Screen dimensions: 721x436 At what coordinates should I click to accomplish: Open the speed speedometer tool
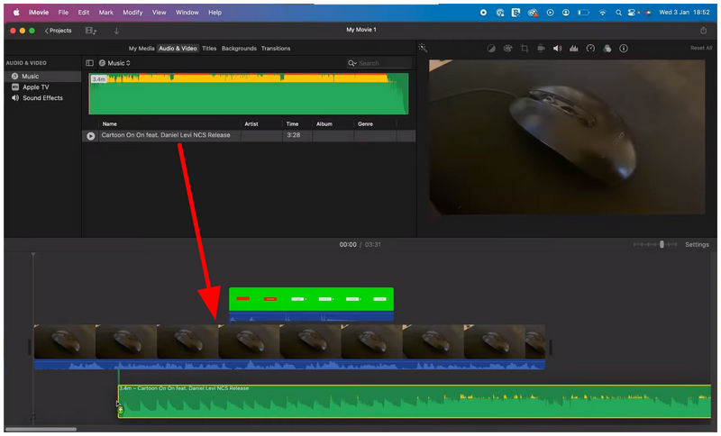[x=590, y=49]
